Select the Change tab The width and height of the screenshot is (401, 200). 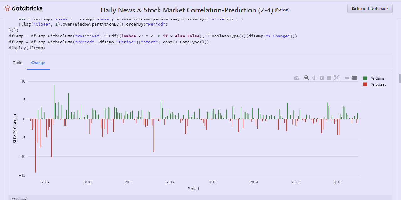tap(38, 63)
